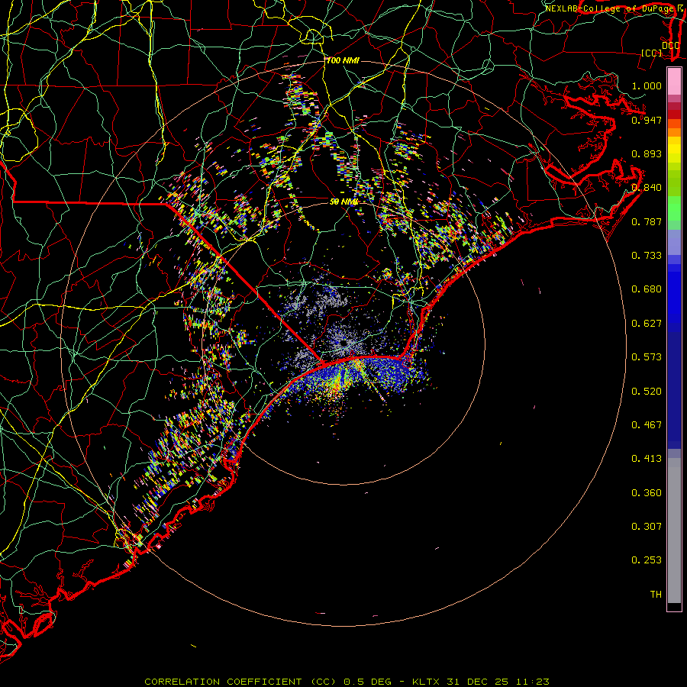Screen dimensions: 687x687
Task: Click the 0.467 legend value
Action: pos(647,425)
